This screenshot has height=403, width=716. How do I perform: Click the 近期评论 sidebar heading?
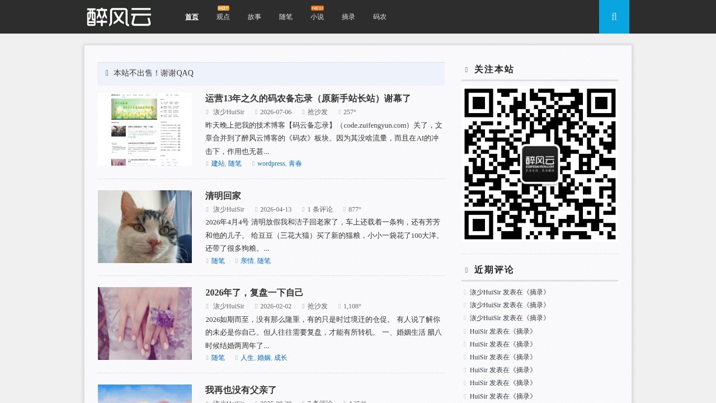coord(494,270)
